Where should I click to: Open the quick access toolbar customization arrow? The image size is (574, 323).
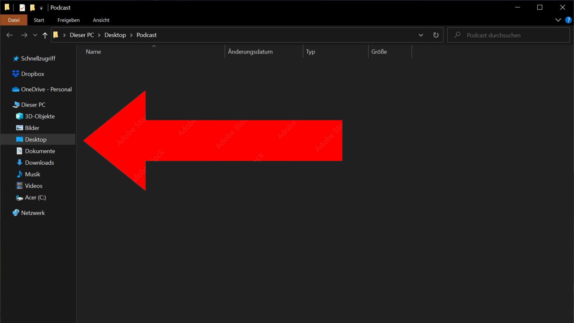tap(41, 8)
